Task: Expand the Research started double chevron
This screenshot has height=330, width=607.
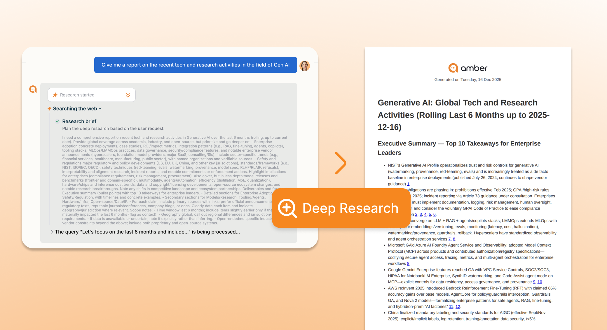Action: pos(128,95)
